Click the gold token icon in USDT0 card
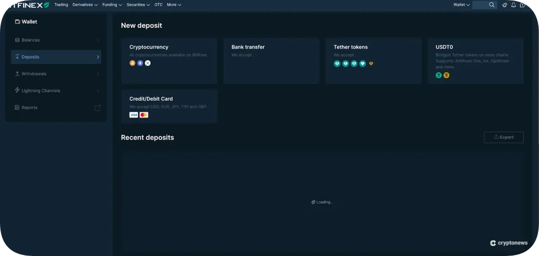Image resolution: width=539 pixels, height=256 pixels. click(446, 75)
